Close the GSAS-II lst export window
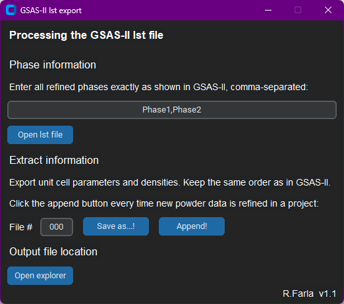Image resolution: width=344 pixels, height=304 pixels. tap(328, 10)
